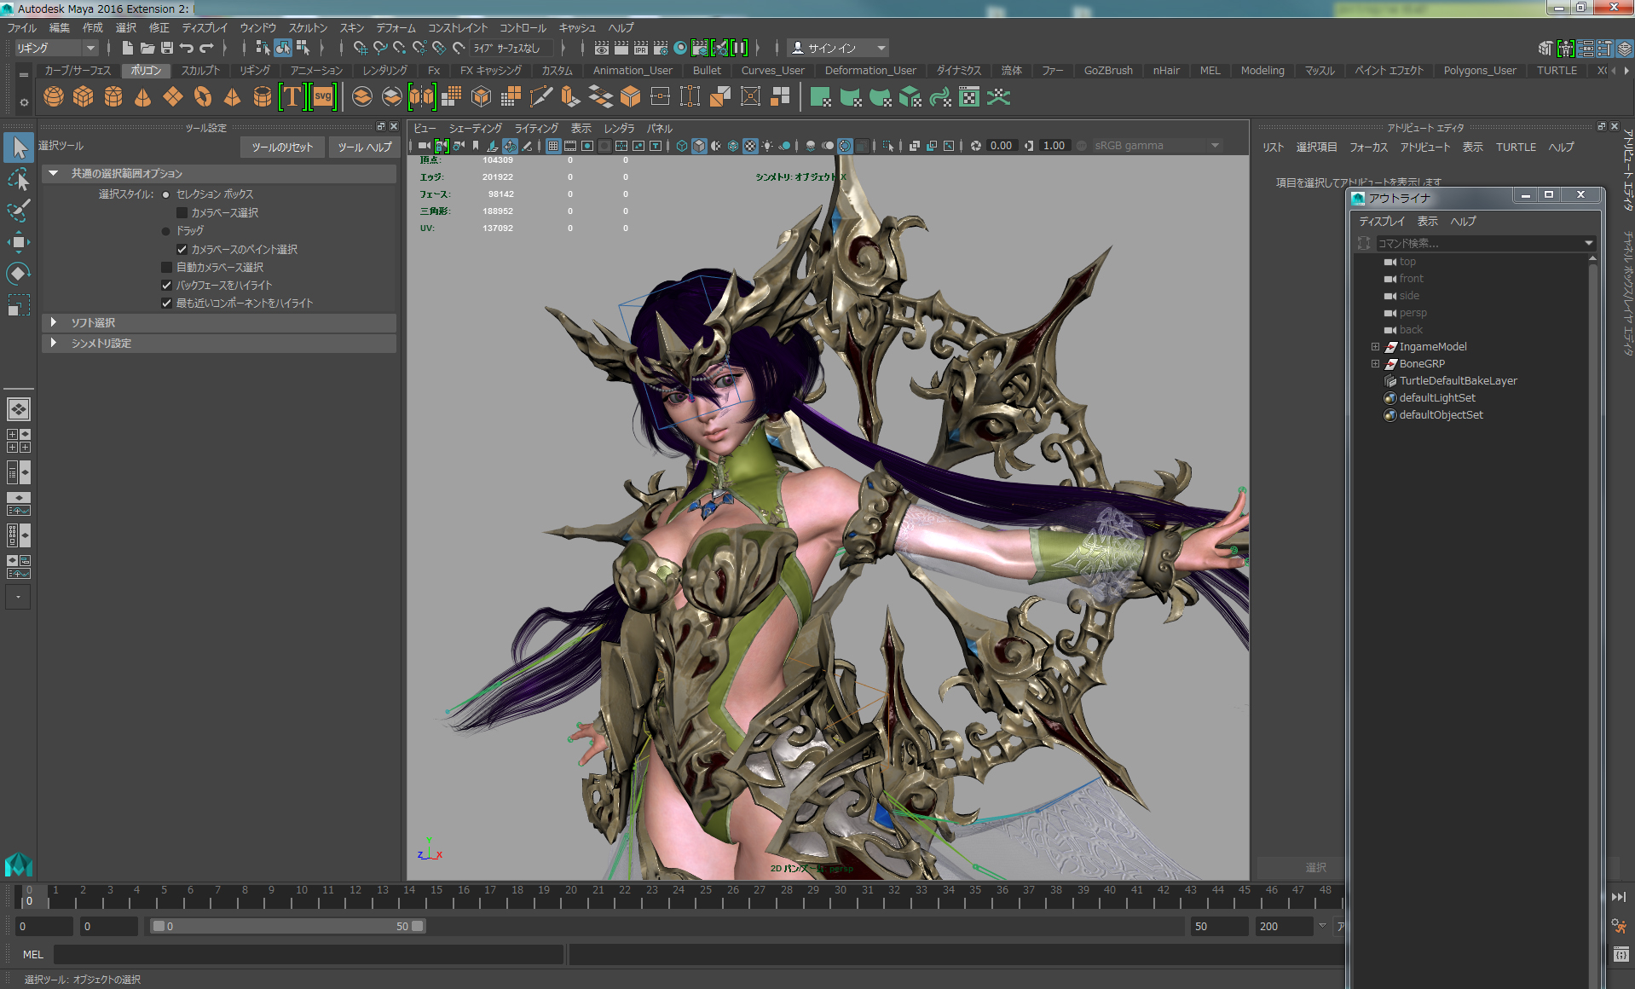Click the SVG import shelf icon
This screenshot has height=989, width=1635.
click(323, 97)
